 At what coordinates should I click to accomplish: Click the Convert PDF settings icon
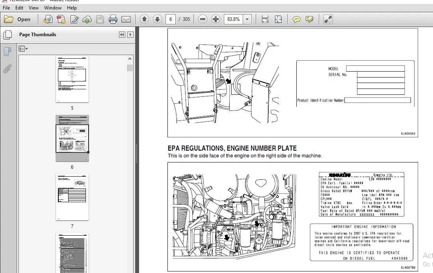coord(61,19)
